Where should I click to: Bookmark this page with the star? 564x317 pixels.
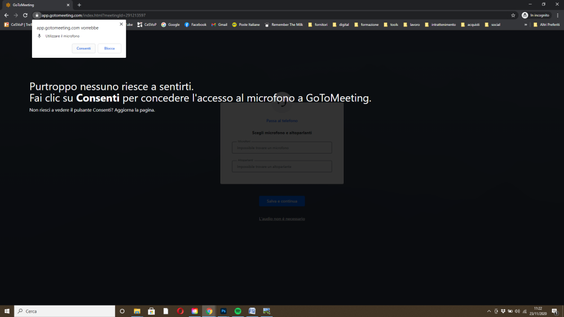[x=513, y=15]
